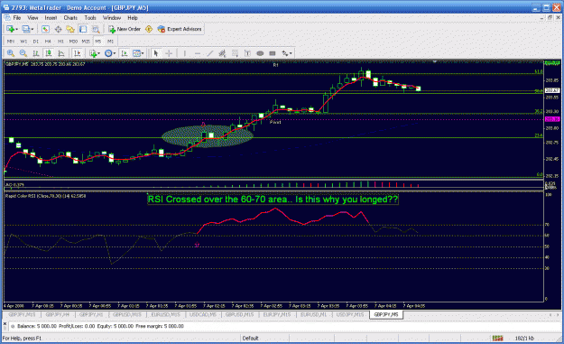Select the crosshair tool
This screenshot has width=564, height=344.
[169, 53]
